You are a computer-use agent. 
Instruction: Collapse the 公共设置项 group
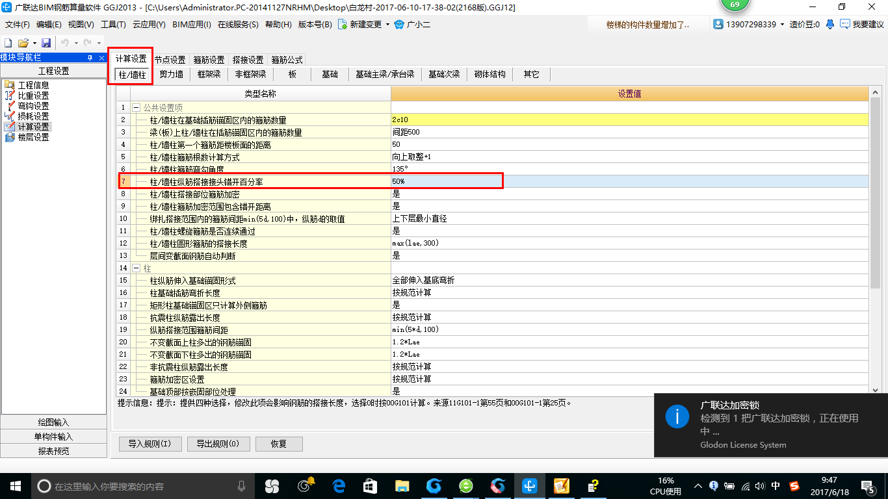click(x=137, y=107)
